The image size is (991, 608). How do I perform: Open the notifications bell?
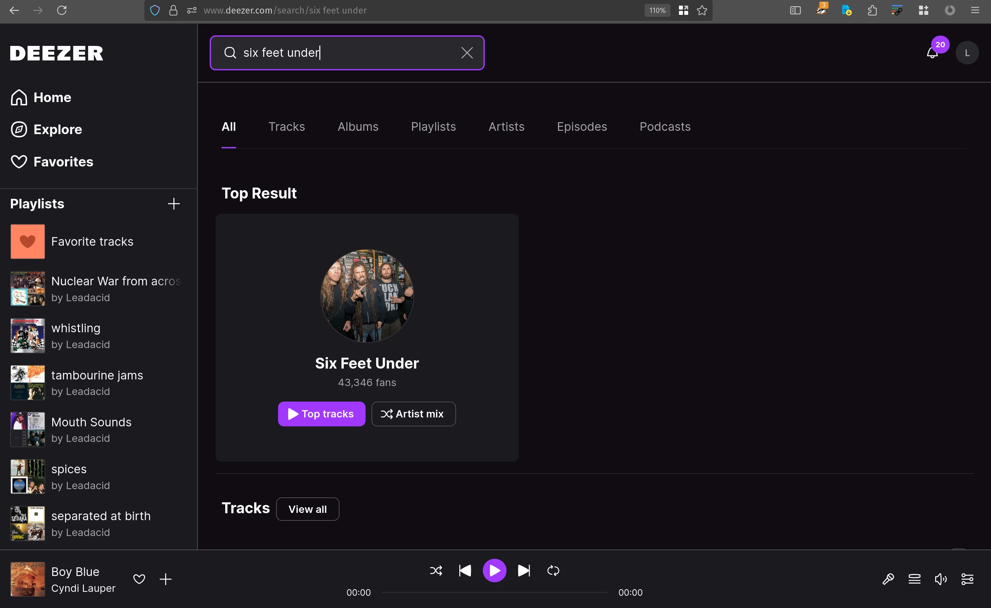coord(932,54)
